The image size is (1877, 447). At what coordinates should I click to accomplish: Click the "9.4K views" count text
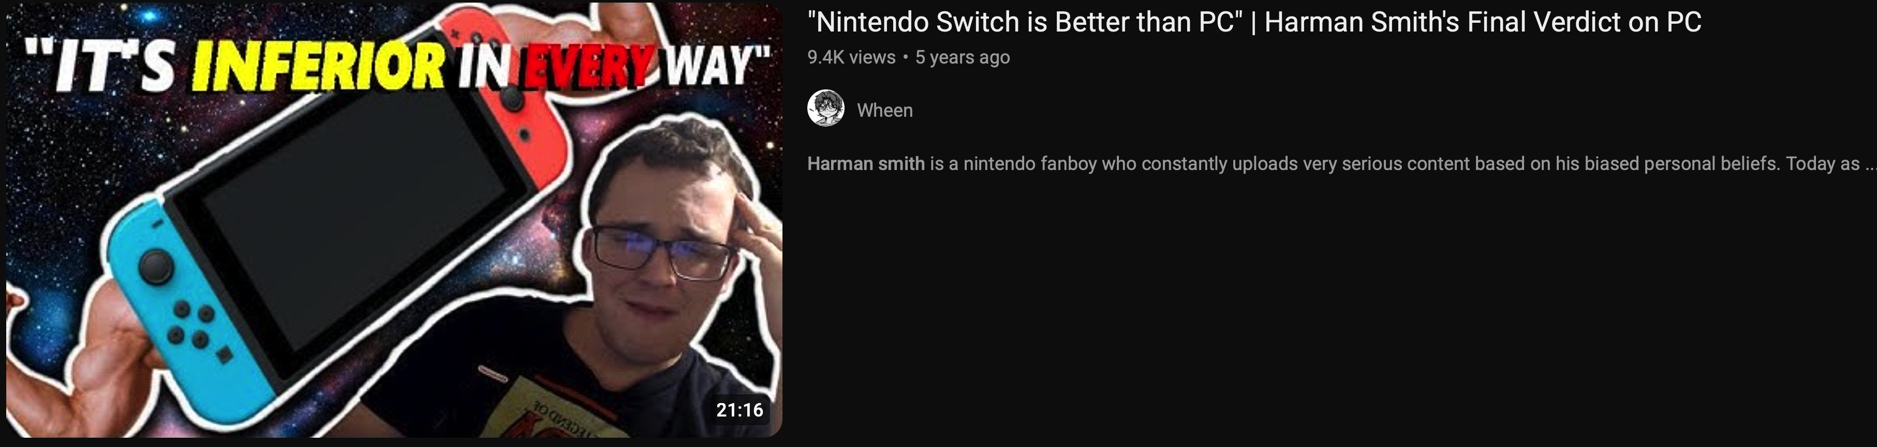[851, 57]
